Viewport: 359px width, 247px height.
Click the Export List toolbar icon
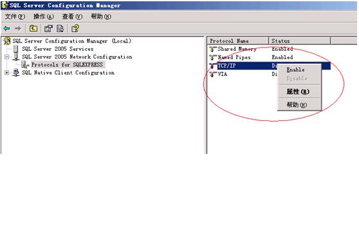click(x=60, y=28)
